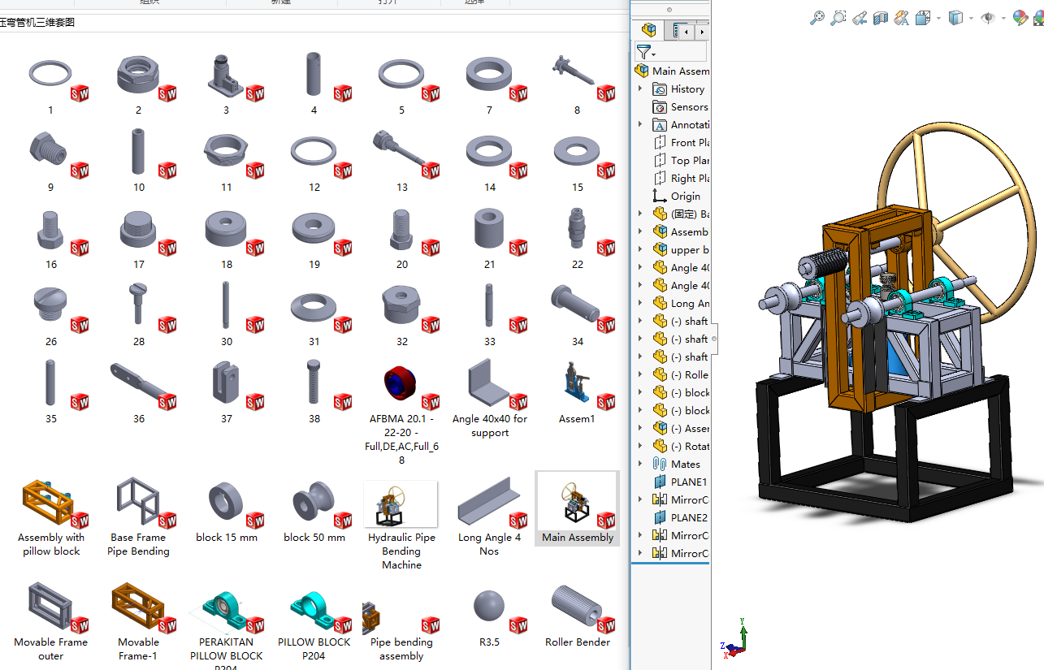Image resolution: width=1044 pixels, height=670 pixels.
Task: Open the tree filter funnel dropdown
Action: [646, 53]
